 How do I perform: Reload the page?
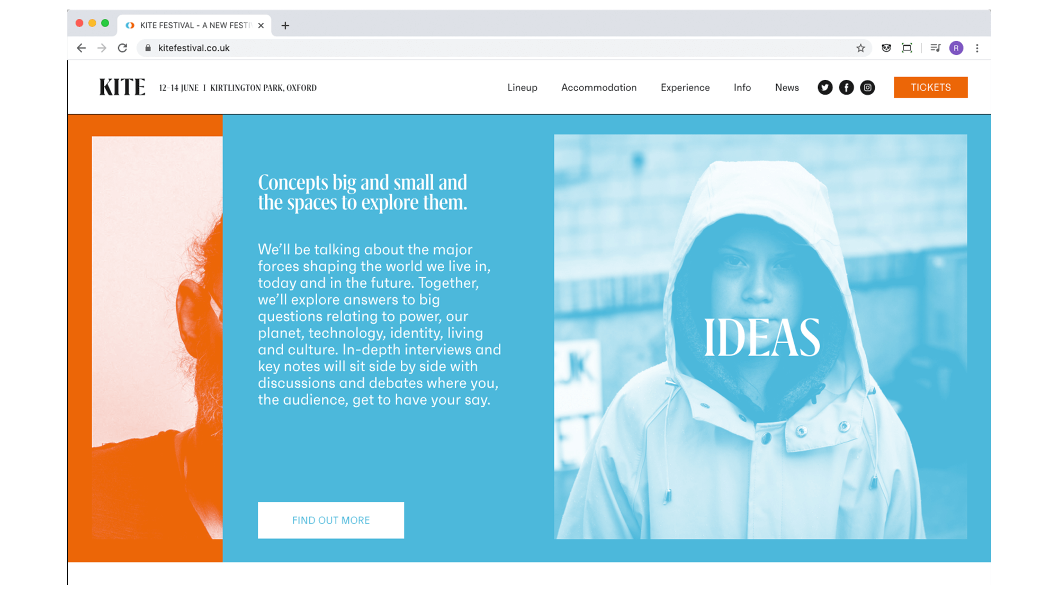pos(122,48)
